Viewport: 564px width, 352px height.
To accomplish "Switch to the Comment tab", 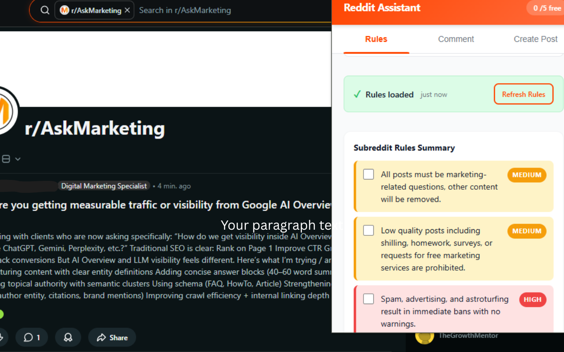I will pyautogui.click(x=456, y=39).
